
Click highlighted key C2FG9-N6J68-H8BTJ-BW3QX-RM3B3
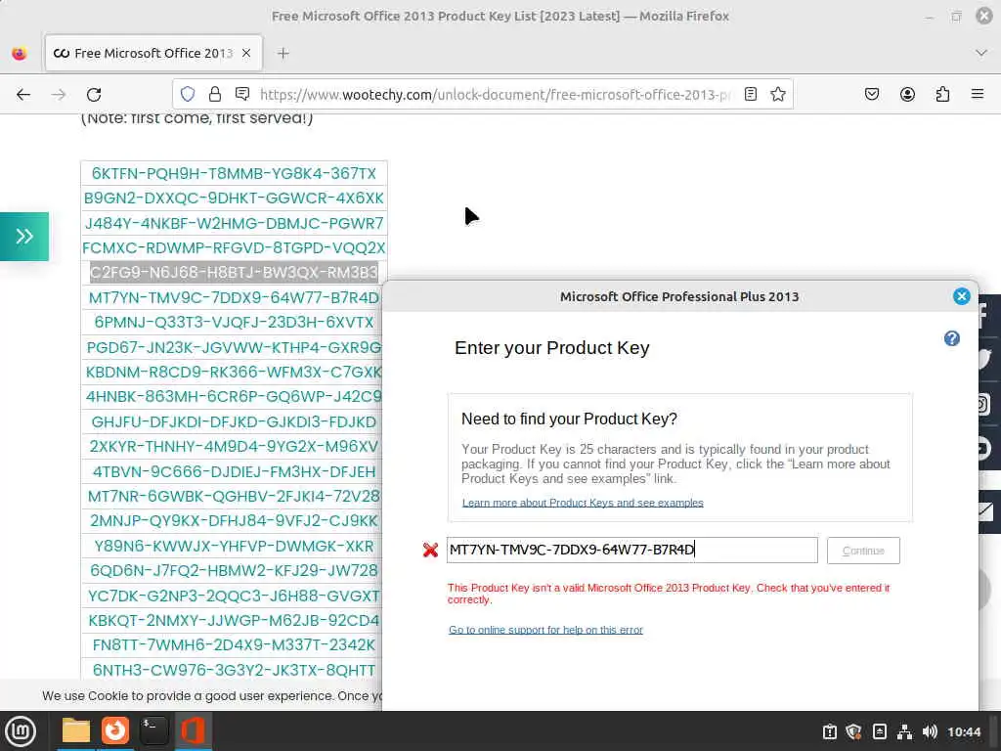pos(234,273)
